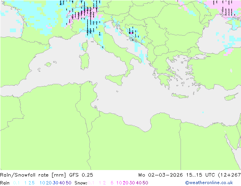Click the 40 value in Rain legend
241x186 pixels.
pyautogui.click(x=62, y=183)
